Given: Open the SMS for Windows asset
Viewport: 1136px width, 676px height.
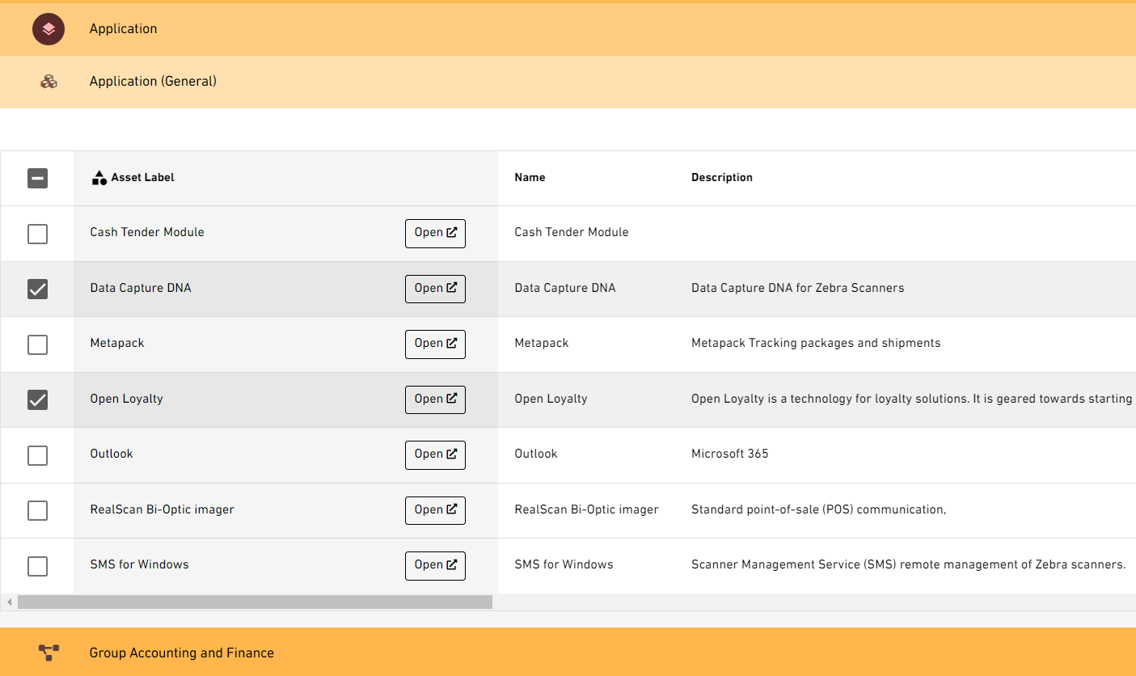Looking at the screenshot, I should (435, 565).
